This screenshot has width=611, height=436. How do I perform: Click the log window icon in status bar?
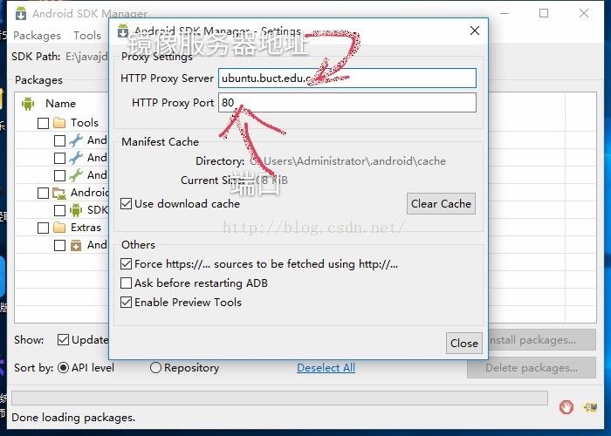[x=590, y=407]
